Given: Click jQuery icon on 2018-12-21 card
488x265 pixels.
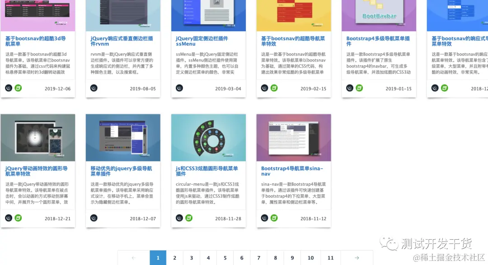Looking at the screenshot, I should coord(9,218).
